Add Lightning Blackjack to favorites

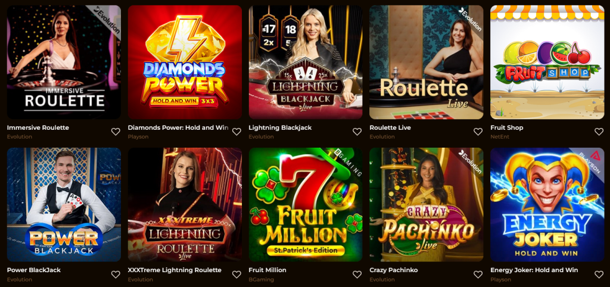[357, 132]
